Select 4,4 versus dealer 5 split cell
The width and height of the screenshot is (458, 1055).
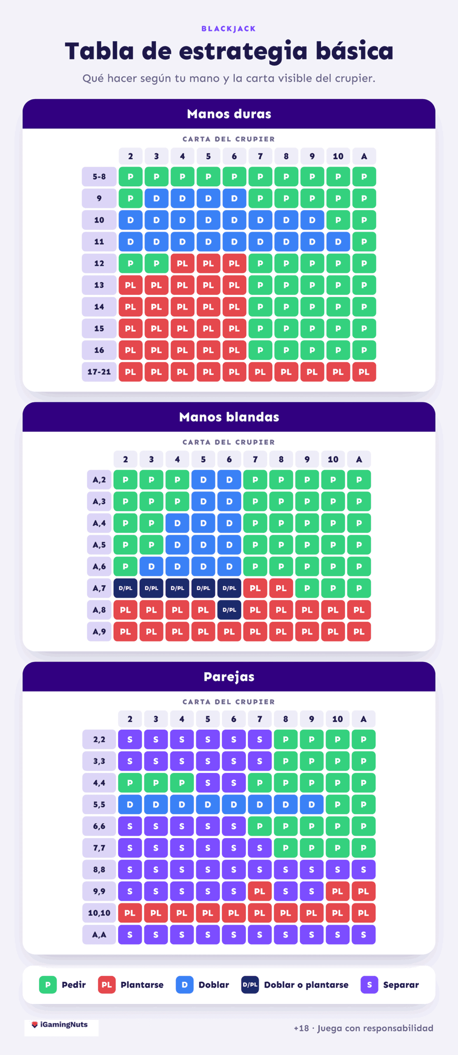pyautogui.click(x=208, y=783)
